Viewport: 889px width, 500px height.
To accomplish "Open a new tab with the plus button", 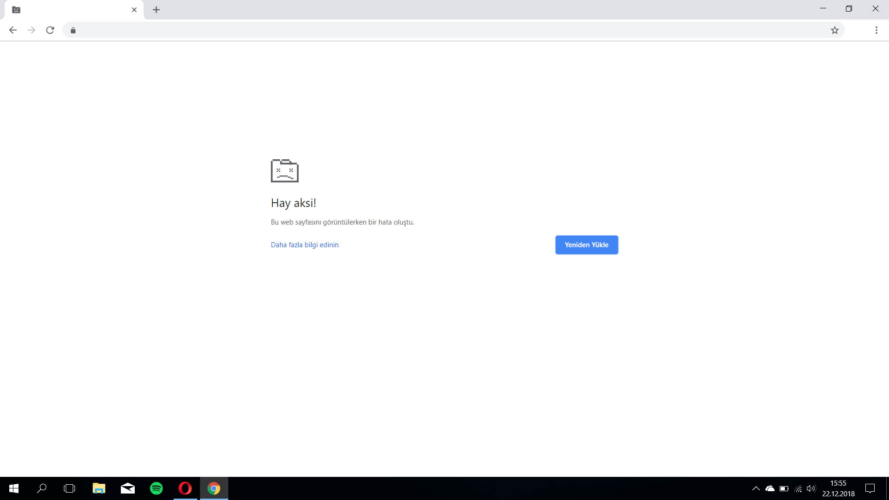I will point(156,10).
